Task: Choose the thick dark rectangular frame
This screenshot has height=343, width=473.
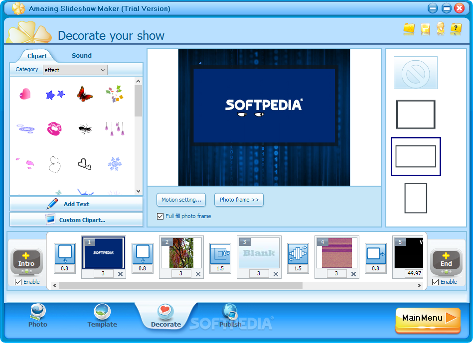Action: [415, 114]
